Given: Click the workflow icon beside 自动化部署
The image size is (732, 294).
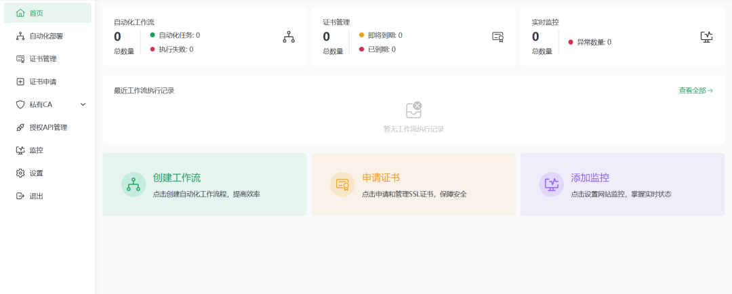Looking at the screenshot, I should point(20,36).
